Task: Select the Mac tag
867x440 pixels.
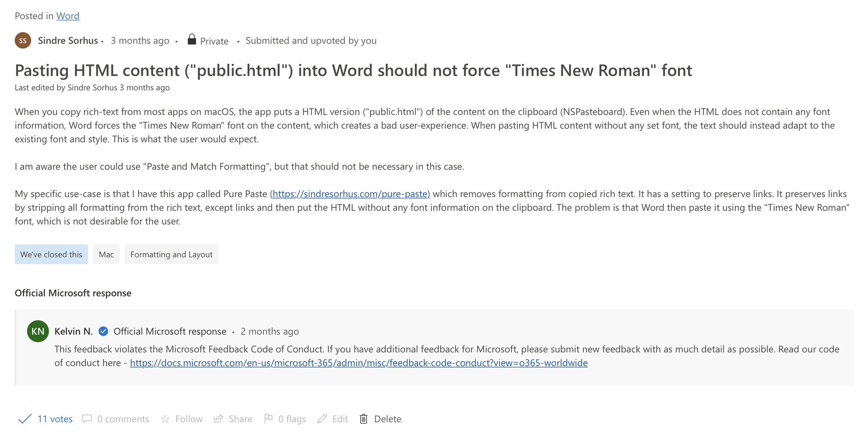Action: [106, 255]
